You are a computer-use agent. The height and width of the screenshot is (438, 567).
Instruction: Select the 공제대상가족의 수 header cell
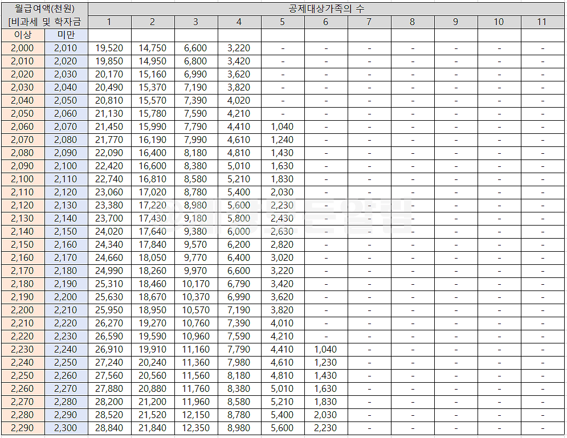[326, 9]
